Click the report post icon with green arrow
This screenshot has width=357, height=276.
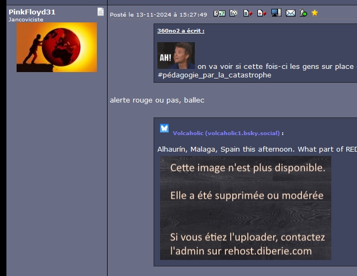tap(303, 13)
